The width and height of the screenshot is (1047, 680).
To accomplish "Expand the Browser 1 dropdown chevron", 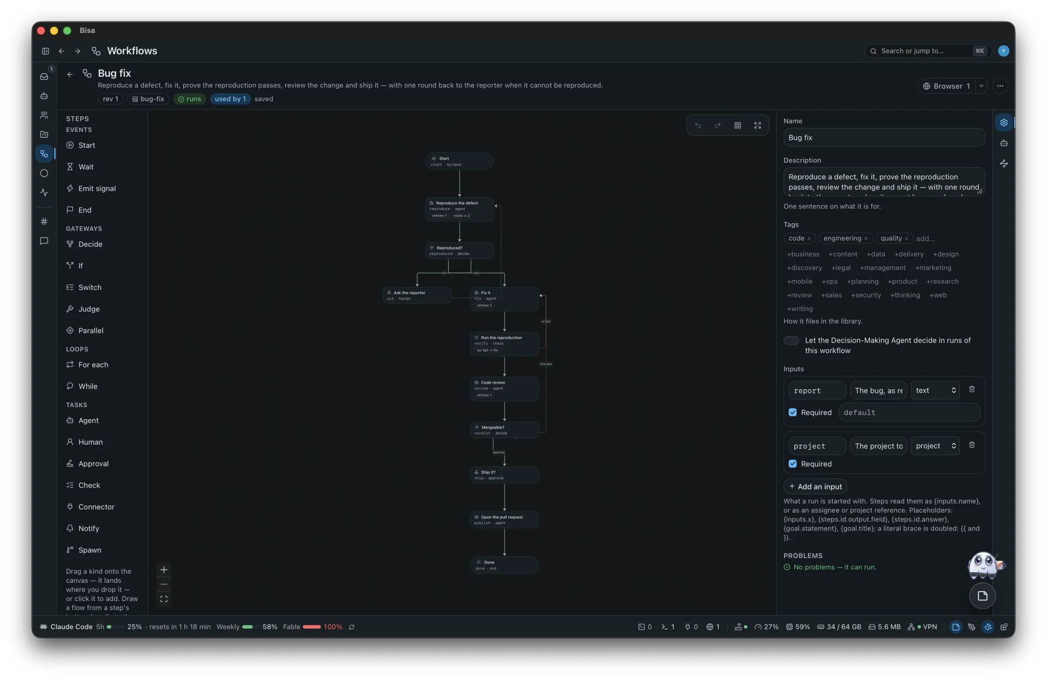I will pos(982,86).
